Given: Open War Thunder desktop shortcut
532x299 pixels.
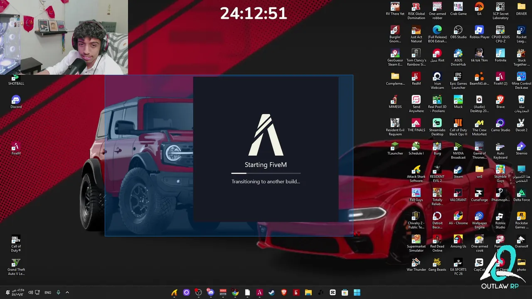Looking at the screenshot, I should pos(416,265).
